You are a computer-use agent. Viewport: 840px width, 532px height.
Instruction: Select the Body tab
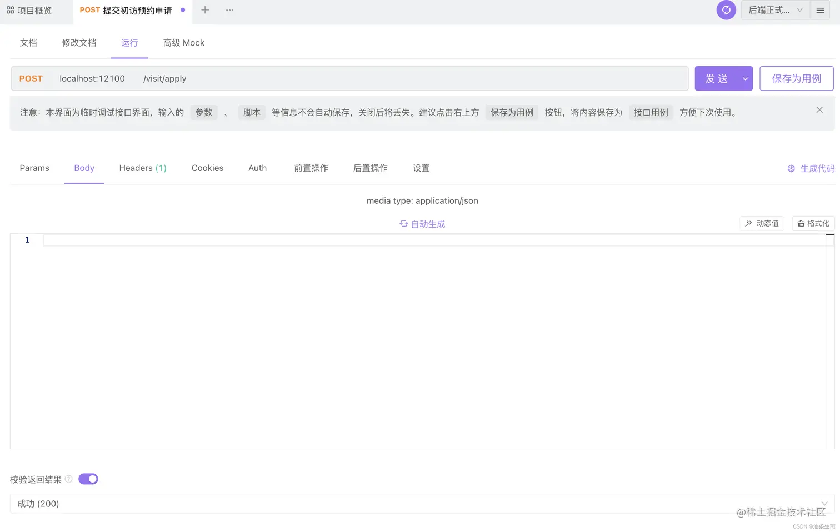coord(84,168)
